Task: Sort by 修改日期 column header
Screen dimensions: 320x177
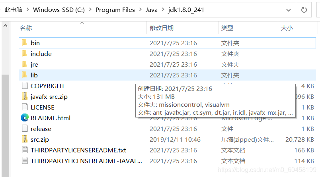Action: pos(162,28)
